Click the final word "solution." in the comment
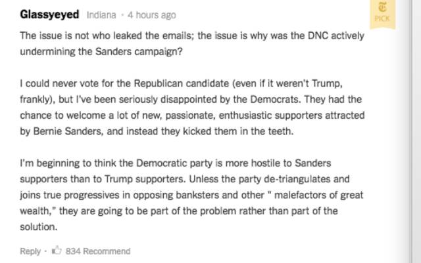 pos(39,226)
